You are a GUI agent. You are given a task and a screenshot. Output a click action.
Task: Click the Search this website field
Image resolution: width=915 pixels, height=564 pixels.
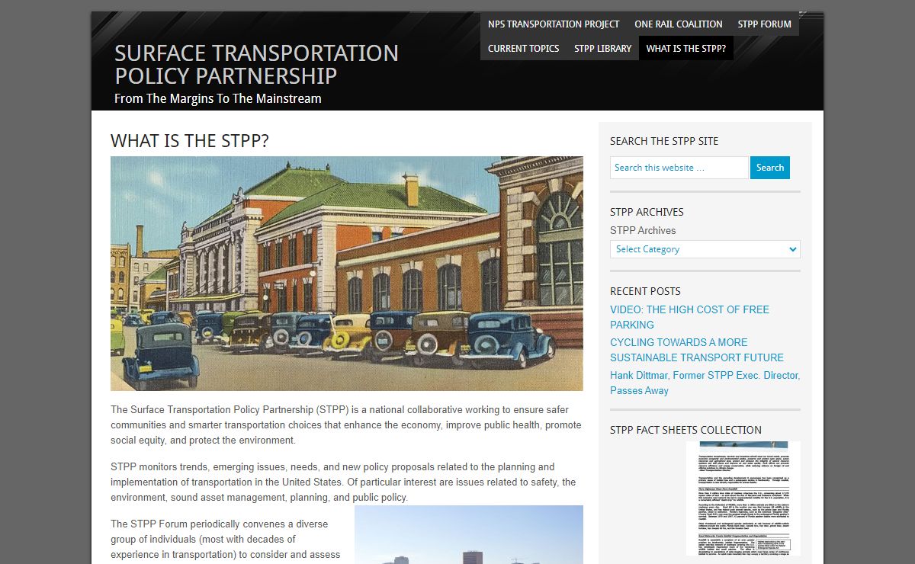click(x=679, y=168)
